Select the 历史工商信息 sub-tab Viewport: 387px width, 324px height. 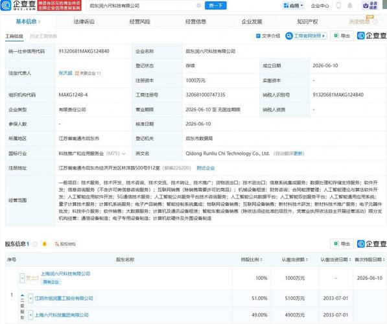click(43, 36)
